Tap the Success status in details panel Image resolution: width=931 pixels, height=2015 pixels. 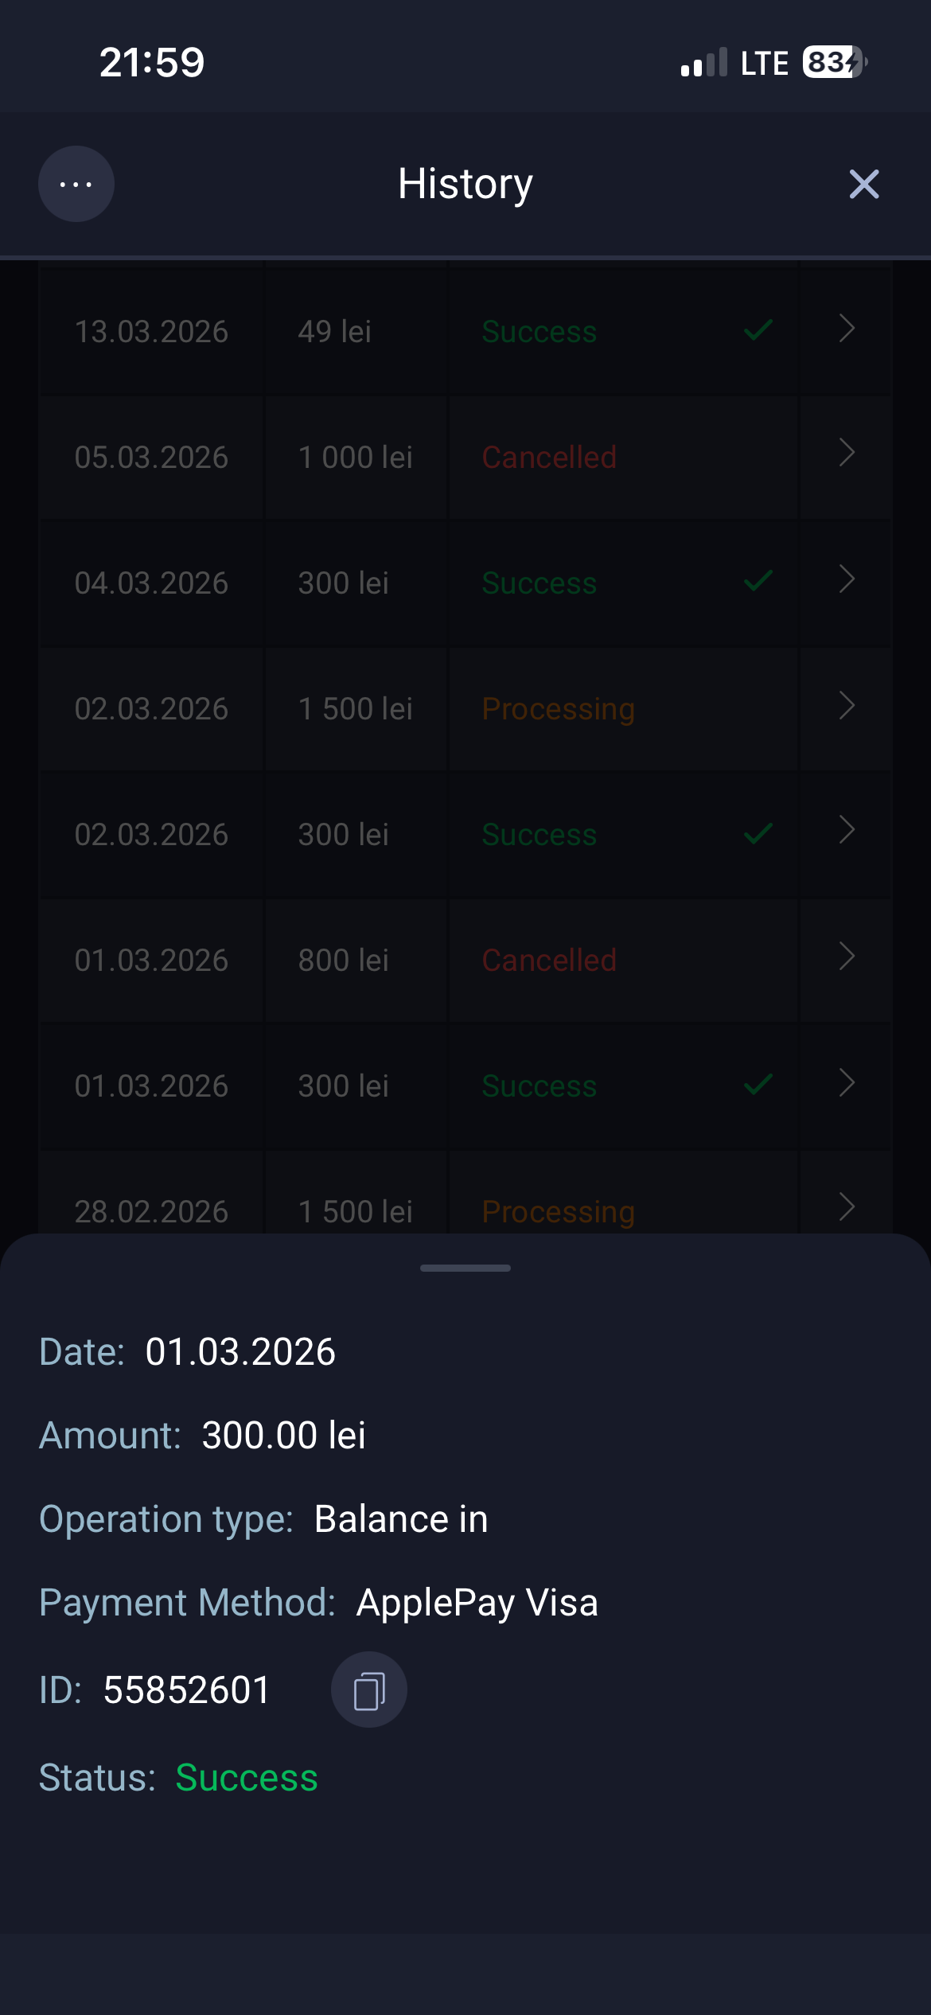pos(247,1778)
